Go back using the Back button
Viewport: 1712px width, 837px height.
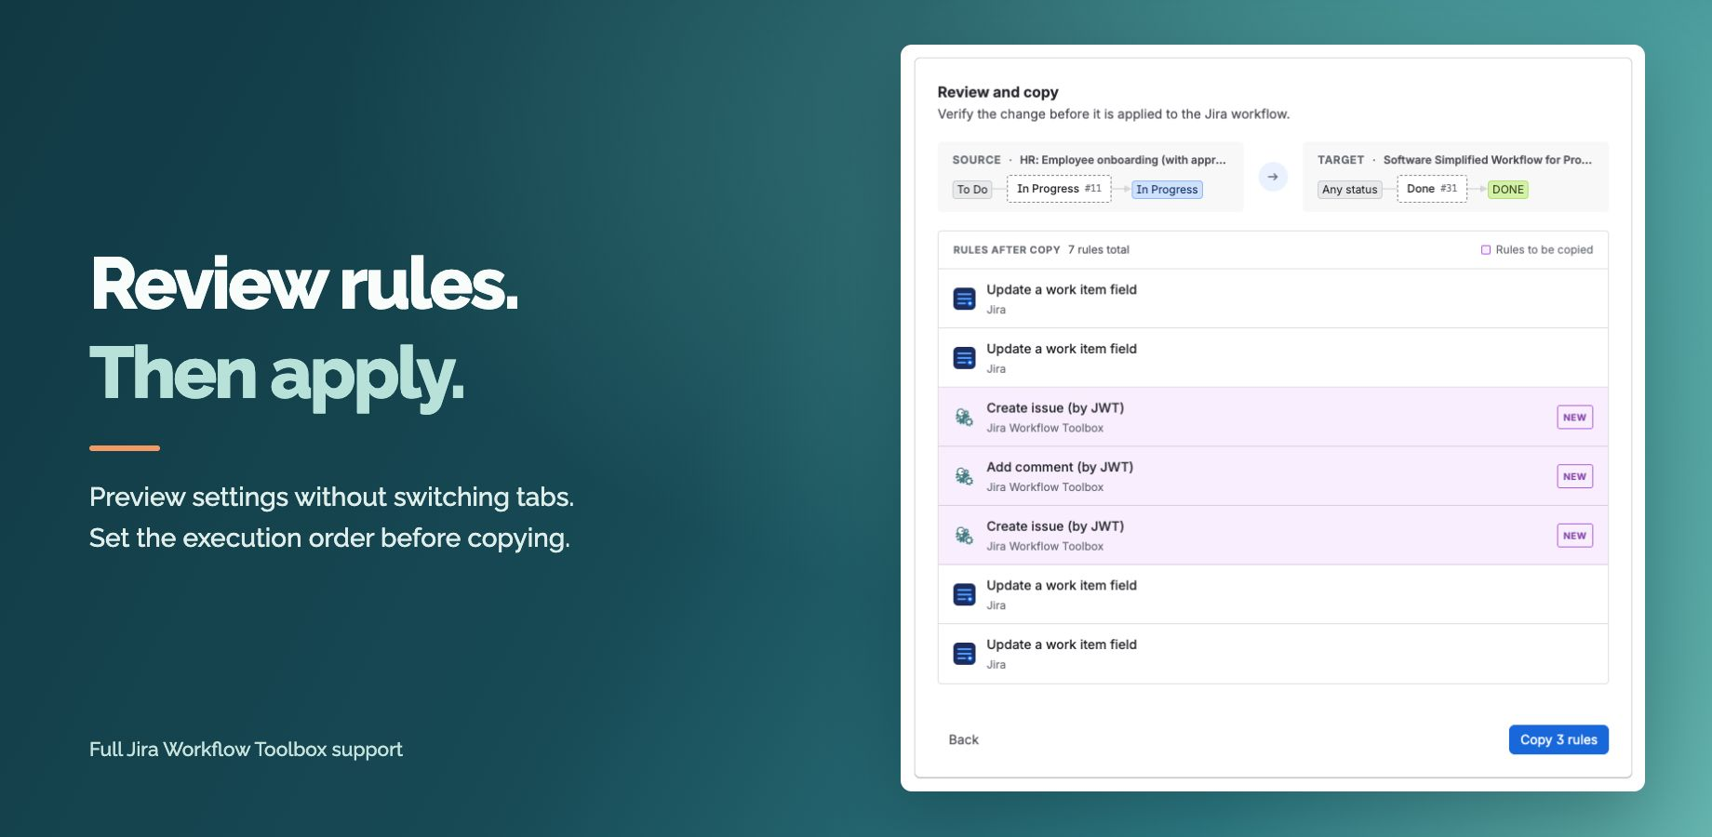point(963,739)
